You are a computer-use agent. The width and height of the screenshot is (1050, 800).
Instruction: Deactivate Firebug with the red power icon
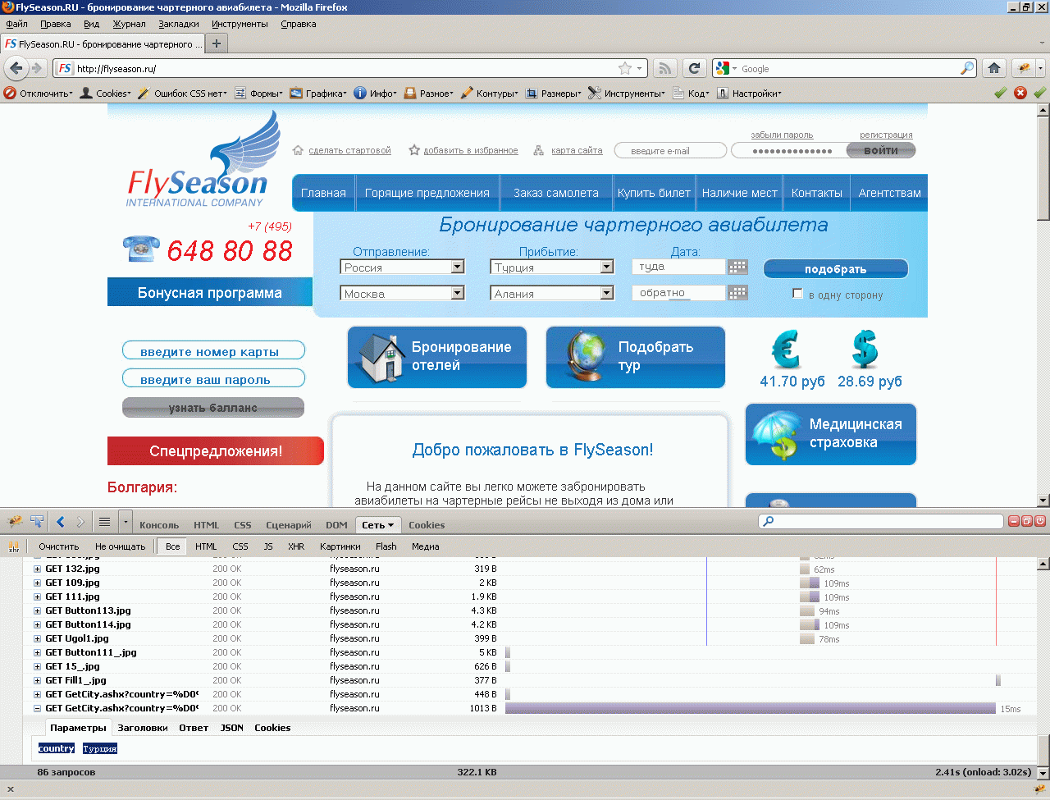tap(1040, 521)
